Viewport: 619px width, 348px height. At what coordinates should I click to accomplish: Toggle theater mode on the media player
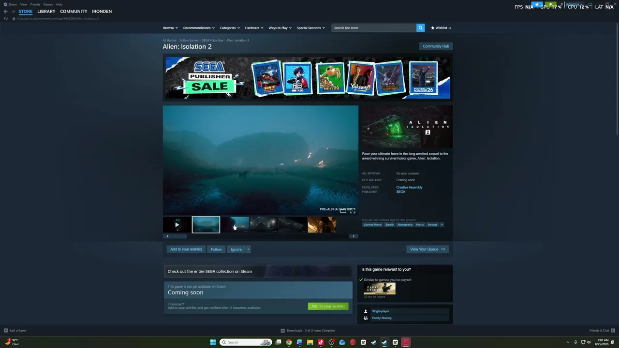pos(343,210)
